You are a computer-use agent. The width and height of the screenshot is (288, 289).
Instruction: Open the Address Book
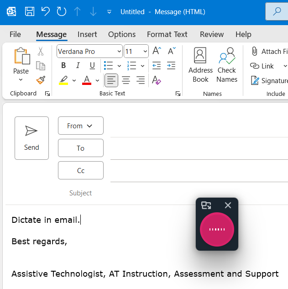tap(200, 66)
